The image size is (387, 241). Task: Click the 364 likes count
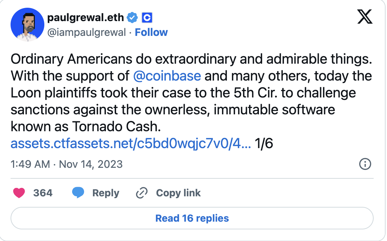pyautogui.click(x=43, y=193)
